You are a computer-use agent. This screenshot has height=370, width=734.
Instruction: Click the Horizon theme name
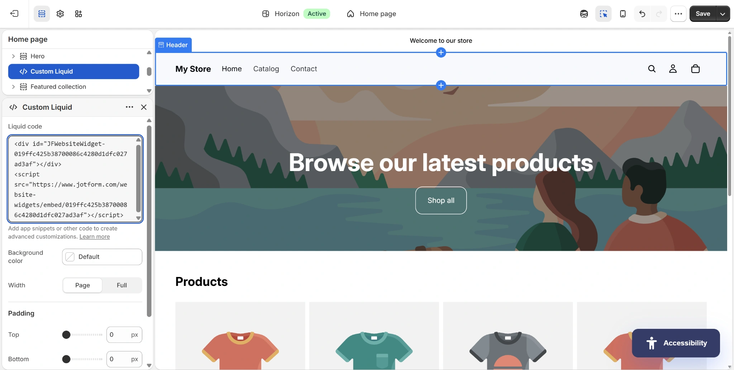coord(287,14)
